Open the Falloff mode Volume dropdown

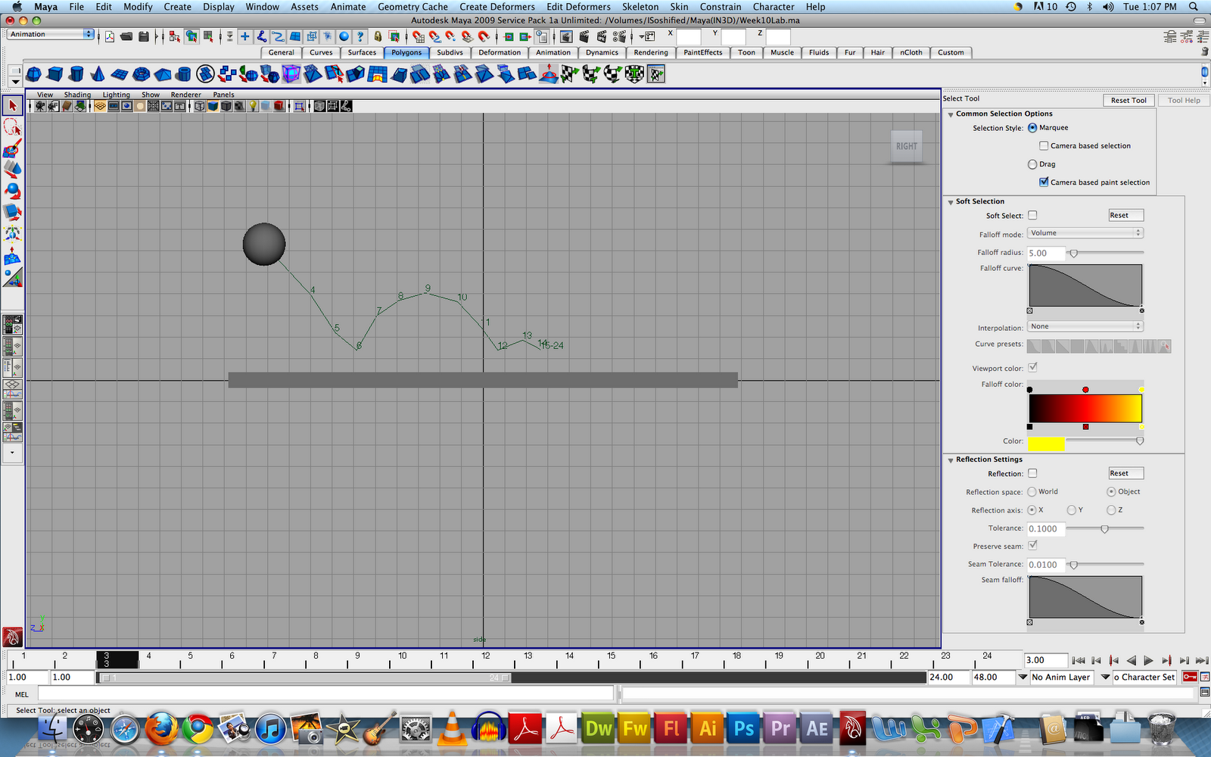point(1085,232)
